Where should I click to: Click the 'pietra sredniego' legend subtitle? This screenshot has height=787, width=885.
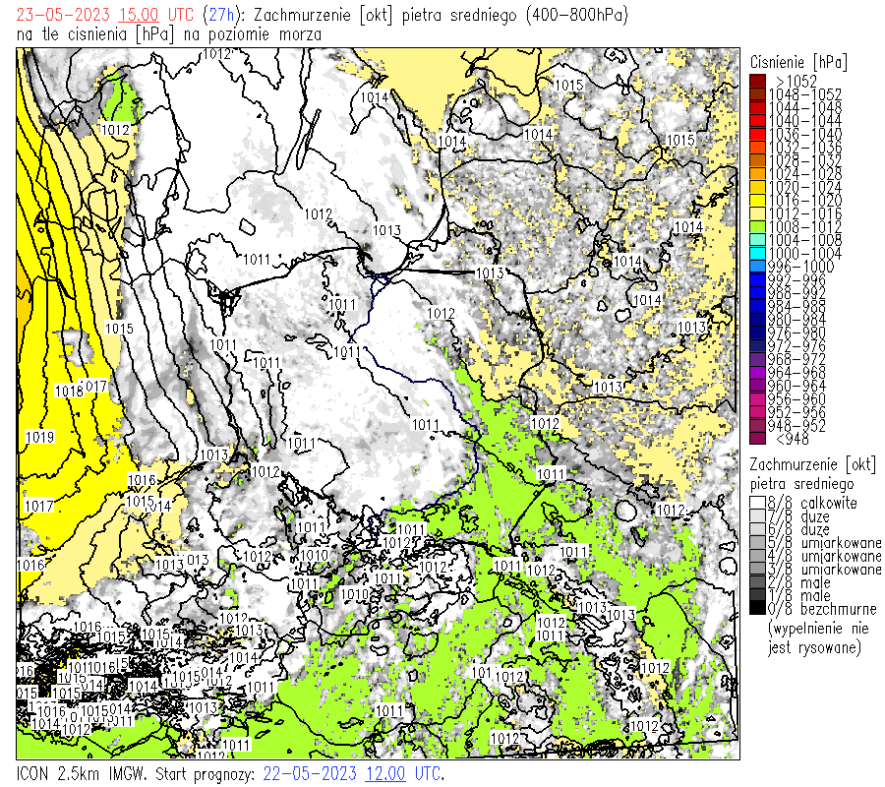[802, 484]
